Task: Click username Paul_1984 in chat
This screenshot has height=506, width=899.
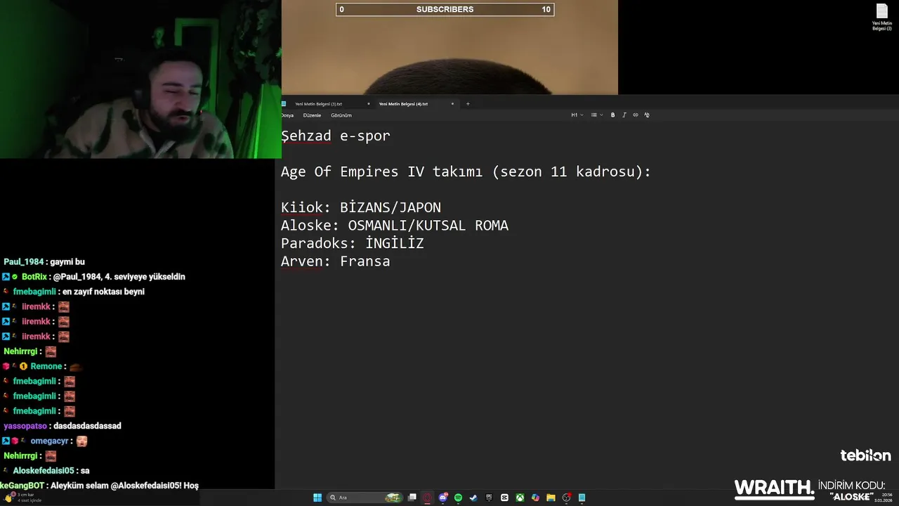Action: click(24, 262)
